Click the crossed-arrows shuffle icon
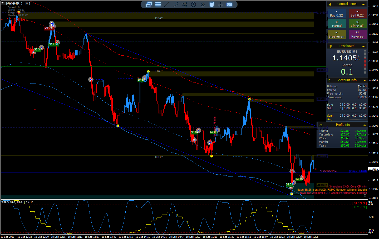This screenshot has height=239, width=379. [185, 4]
